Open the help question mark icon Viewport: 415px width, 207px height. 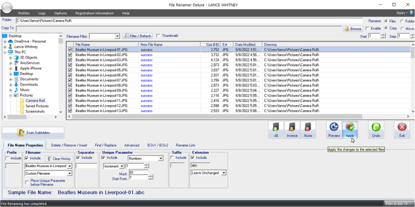pos(411,12)
